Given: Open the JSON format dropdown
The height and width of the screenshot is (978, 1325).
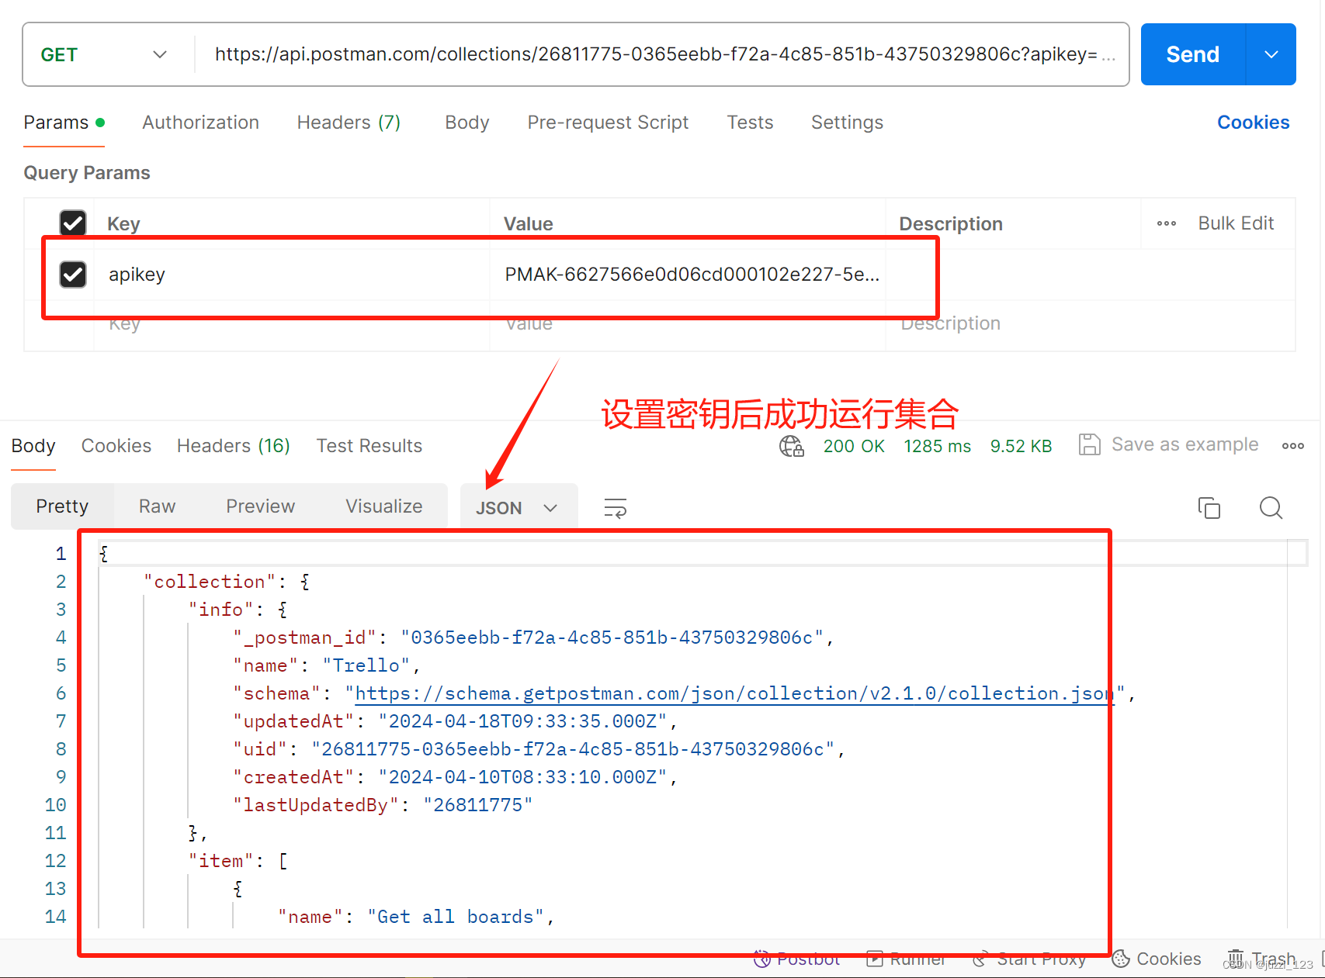Looking at the screenshot, I should click(519, 508).
